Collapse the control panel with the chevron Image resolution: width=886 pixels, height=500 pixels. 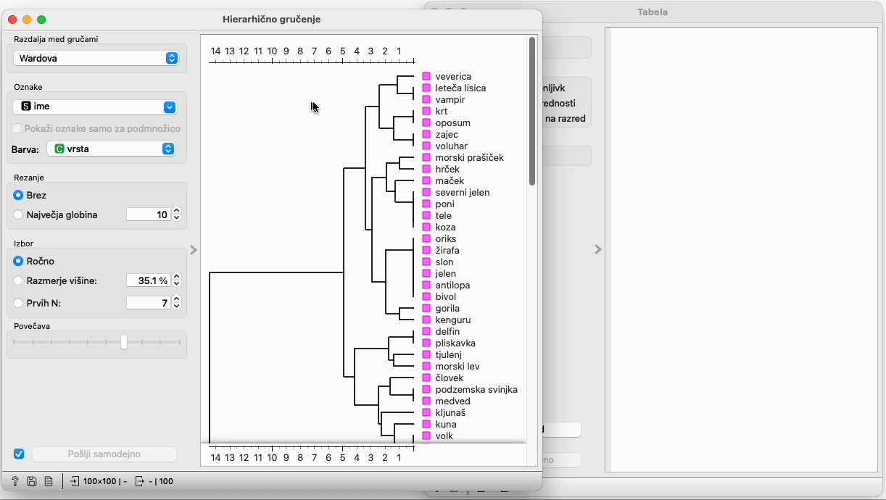coord(194,250)
